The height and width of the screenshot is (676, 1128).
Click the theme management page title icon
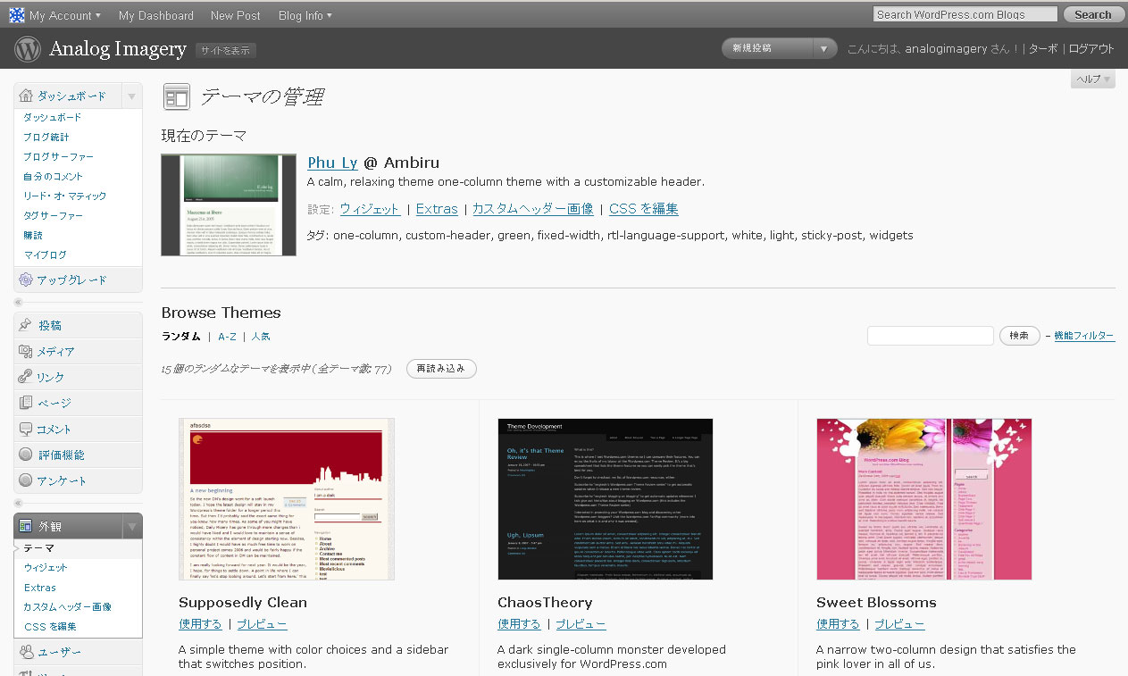(x=177, y=97)
